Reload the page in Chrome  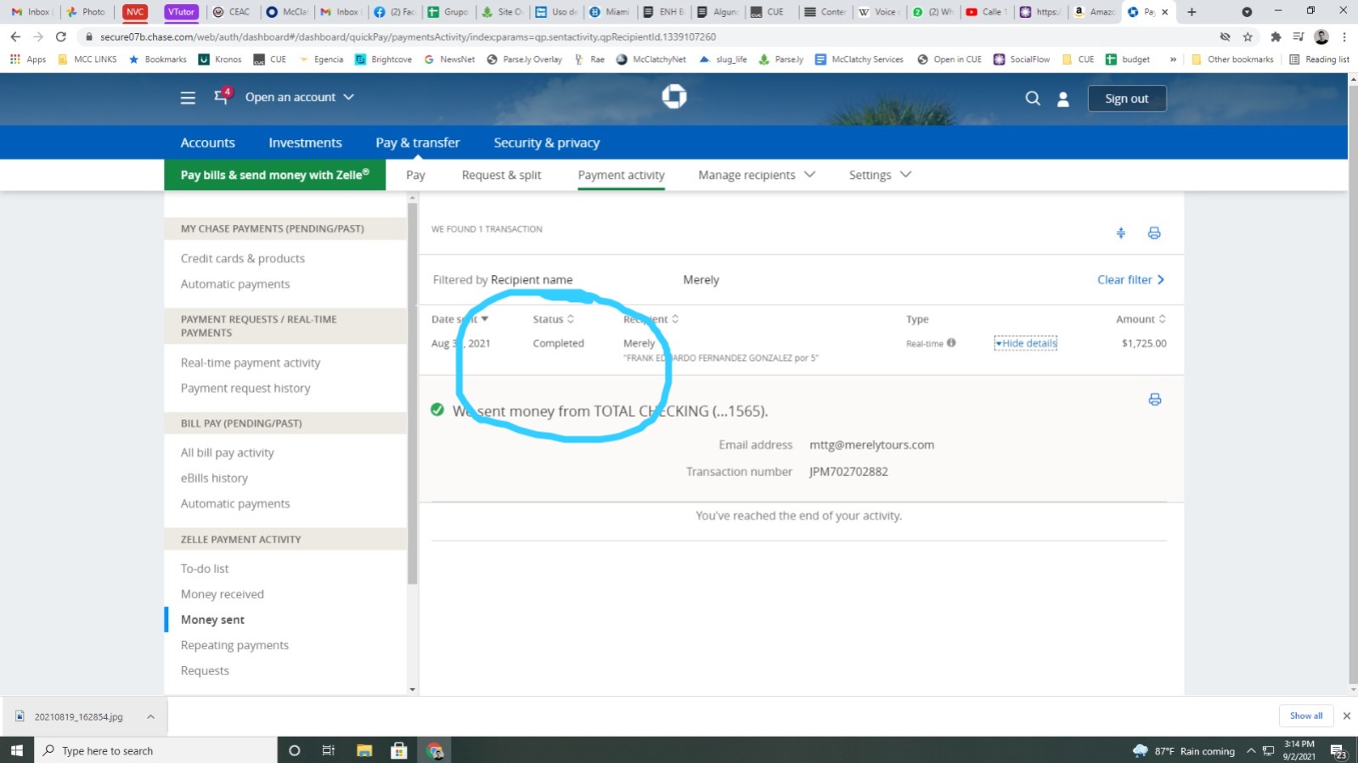point(60,36)
